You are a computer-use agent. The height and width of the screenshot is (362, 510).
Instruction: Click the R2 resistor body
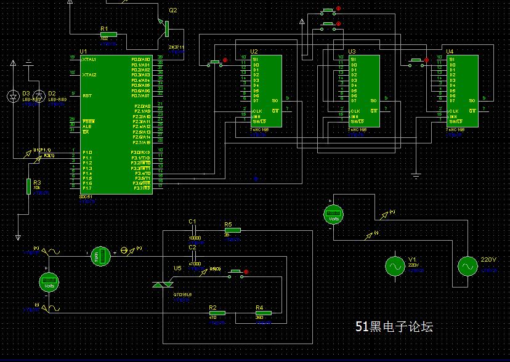[x=217, y=313]
